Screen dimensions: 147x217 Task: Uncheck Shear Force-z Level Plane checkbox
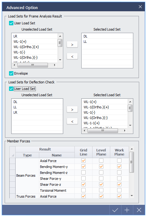(101, 184)
